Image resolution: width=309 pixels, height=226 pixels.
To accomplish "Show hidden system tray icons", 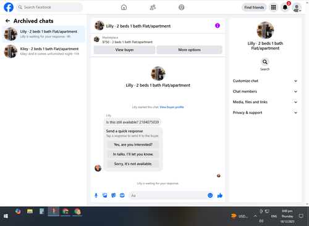I will coord(255,216).
